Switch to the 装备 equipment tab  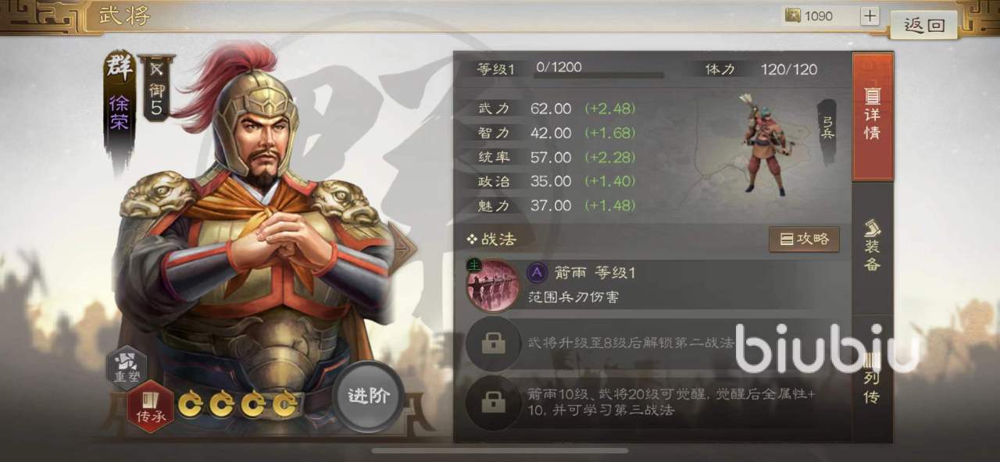(x=872, y=247)
